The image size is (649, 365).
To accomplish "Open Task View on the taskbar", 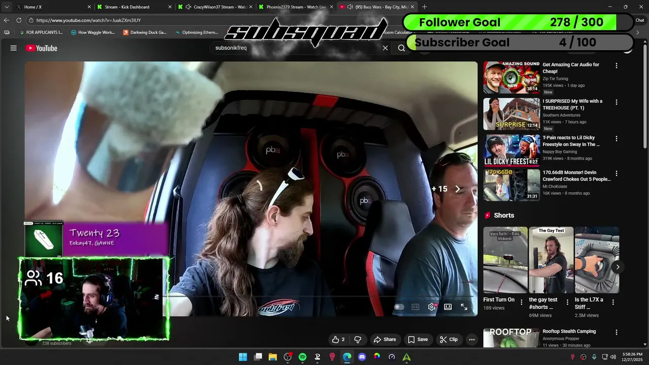I will (258, 357).
